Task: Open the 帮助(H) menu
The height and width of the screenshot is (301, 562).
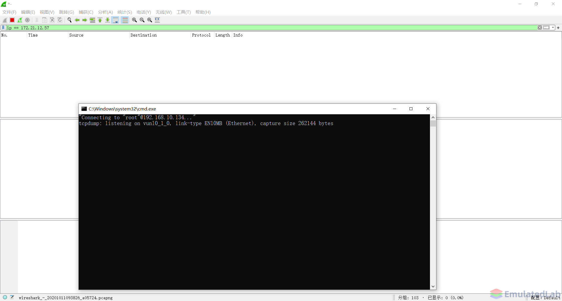Action: 203,12
